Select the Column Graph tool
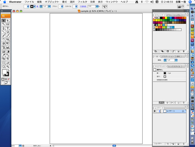The width and height of the screenshot is (195, 147). (8, 47)
